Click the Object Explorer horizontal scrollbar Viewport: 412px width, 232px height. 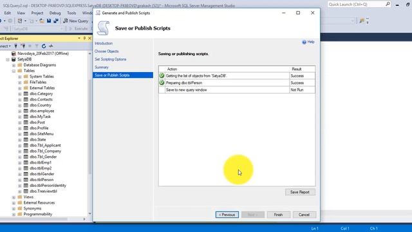33,219
